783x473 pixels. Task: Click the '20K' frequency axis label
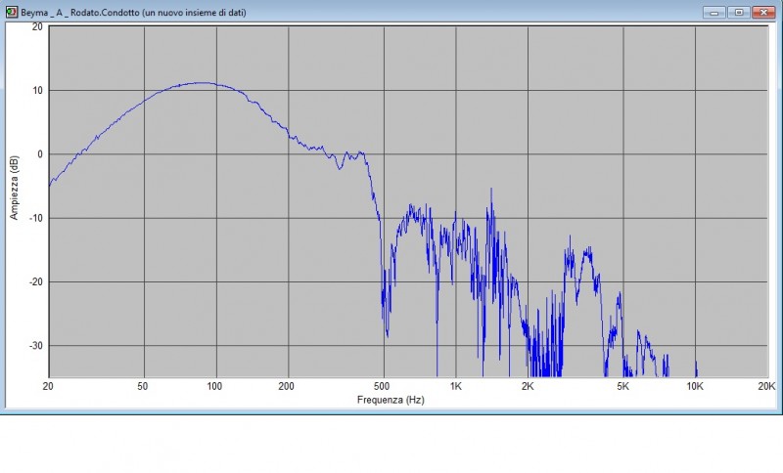(x=766, y=386)
